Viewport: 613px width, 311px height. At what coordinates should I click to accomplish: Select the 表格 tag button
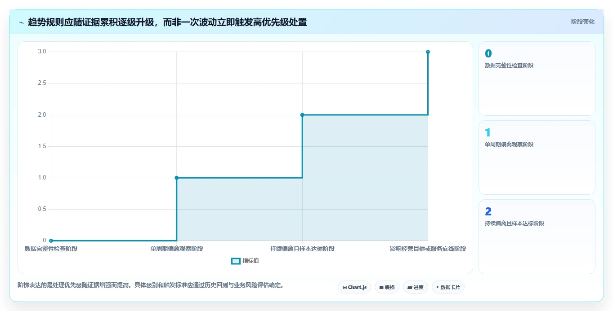(387, 287)
